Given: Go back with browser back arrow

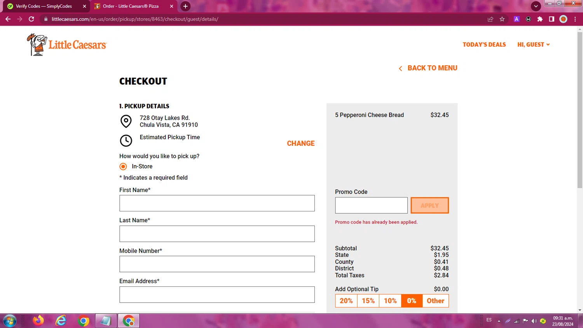Looking at the screenshot, I should [x=8, y=19].
